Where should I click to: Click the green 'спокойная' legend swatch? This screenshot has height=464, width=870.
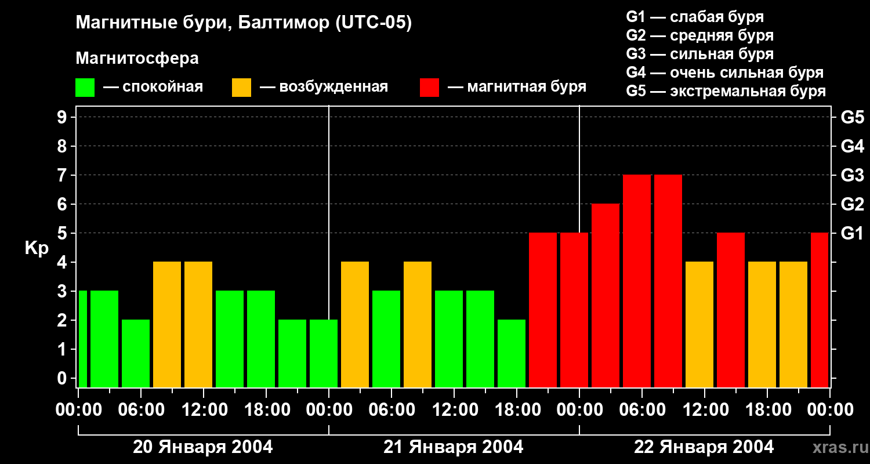click(85, 88)
